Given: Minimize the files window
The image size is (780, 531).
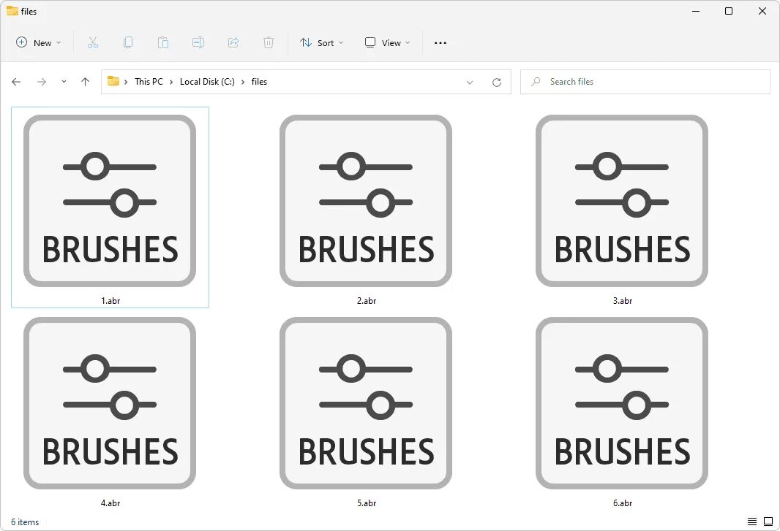Looking at the screenshot, I should point(696,11).
